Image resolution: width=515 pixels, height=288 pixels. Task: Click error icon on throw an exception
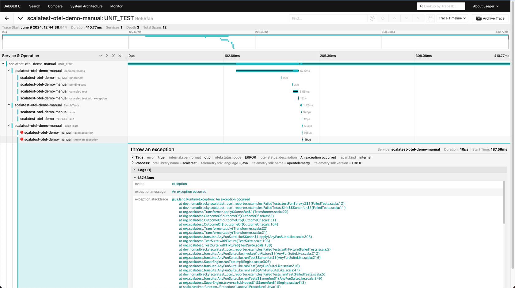[22, 139]
